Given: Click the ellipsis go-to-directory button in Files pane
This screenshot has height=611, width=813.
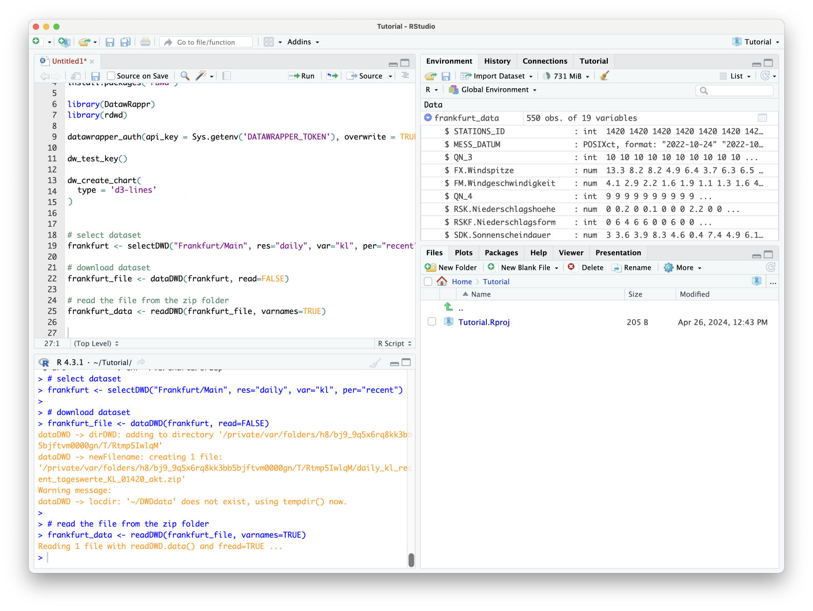Looking at the screenshot, I should click(773, 282).
